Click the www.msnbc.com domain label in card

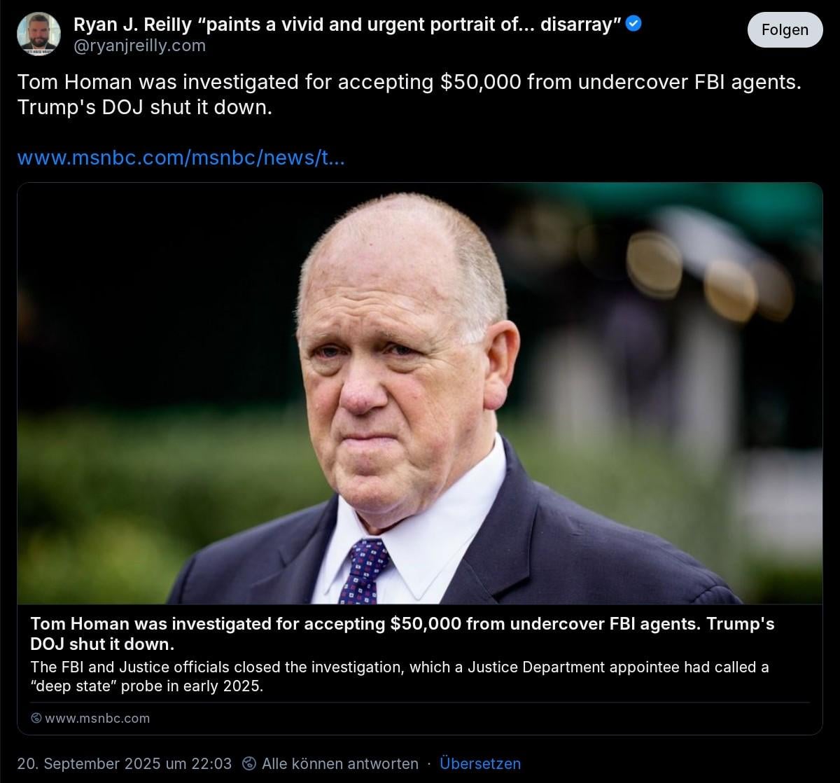click(x=97, y=718)
